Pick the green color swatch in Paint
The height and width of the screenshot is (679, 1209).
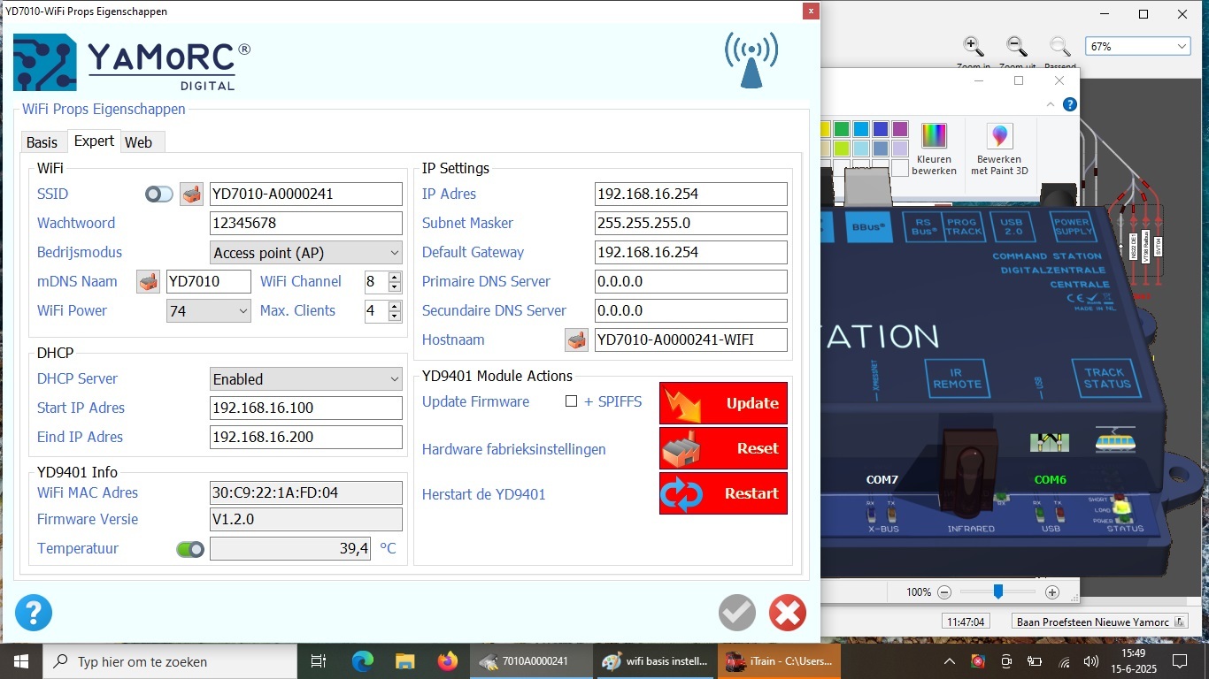pyautogui.click(x=842, y=129)
